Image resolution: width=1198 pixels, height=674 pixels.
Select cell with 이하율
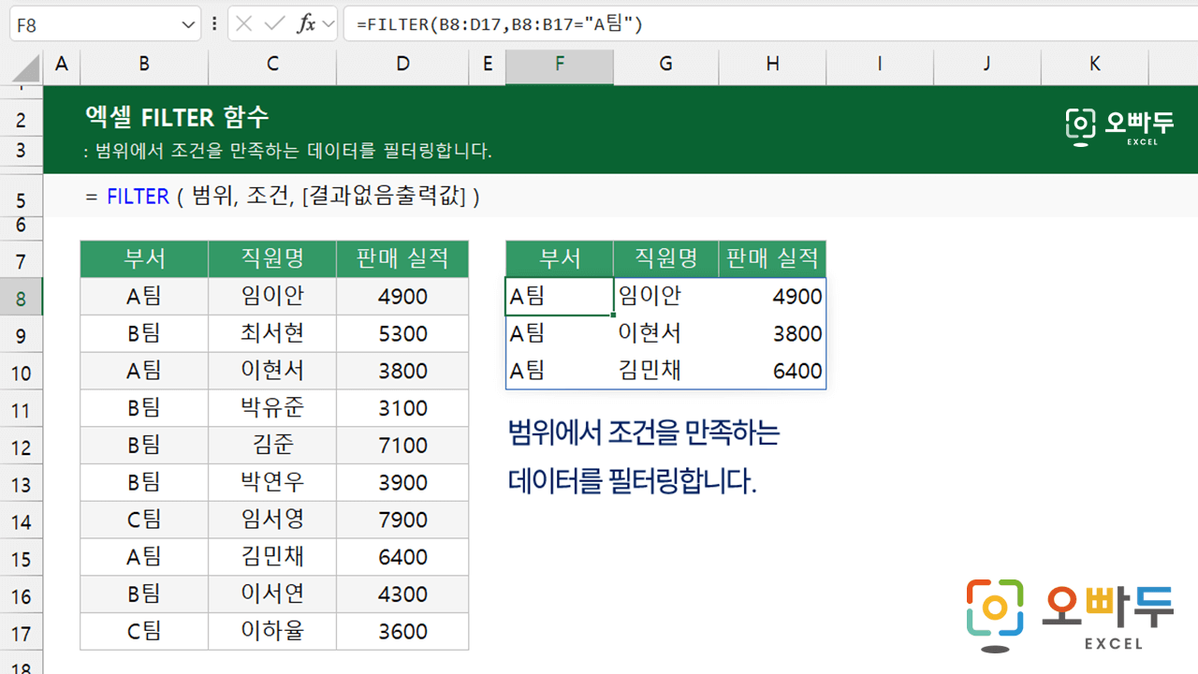272,632
